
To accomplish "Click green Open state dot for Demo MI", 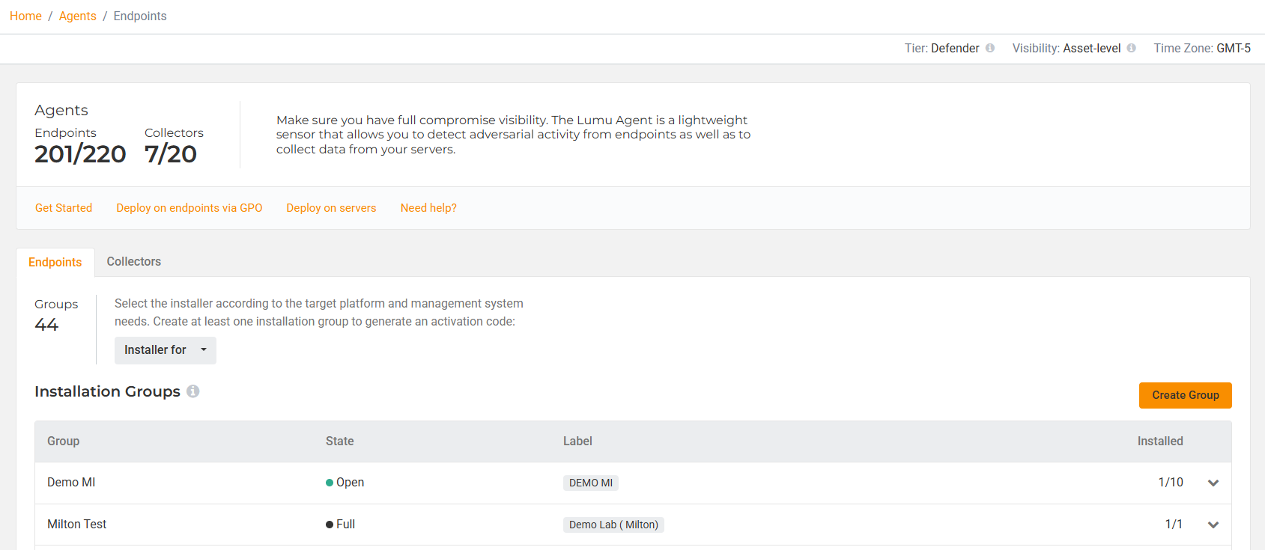I will click(x=330, y=483).
